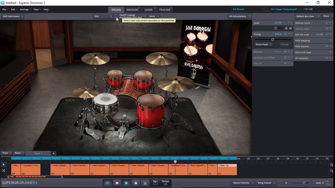Open the MIDI menu icon in footer

[323, 183]
